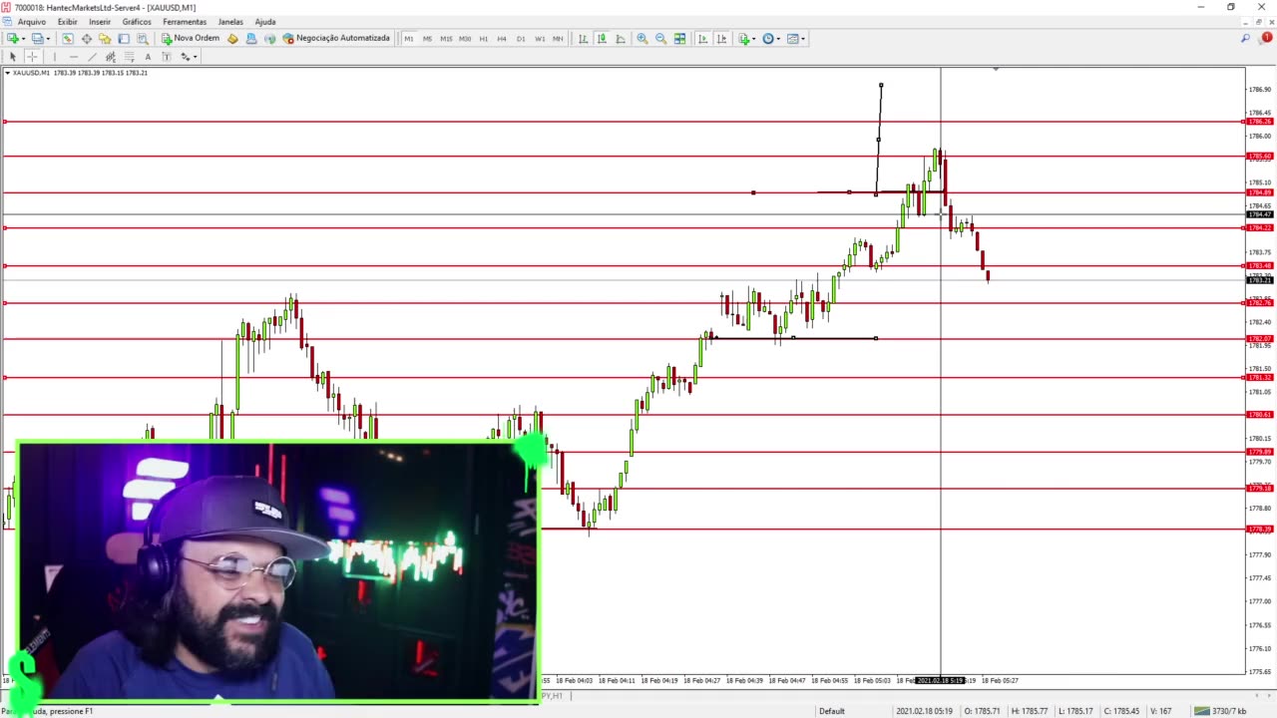Open the Arquivo menu
1277x718 pixels.
(31, 22)
